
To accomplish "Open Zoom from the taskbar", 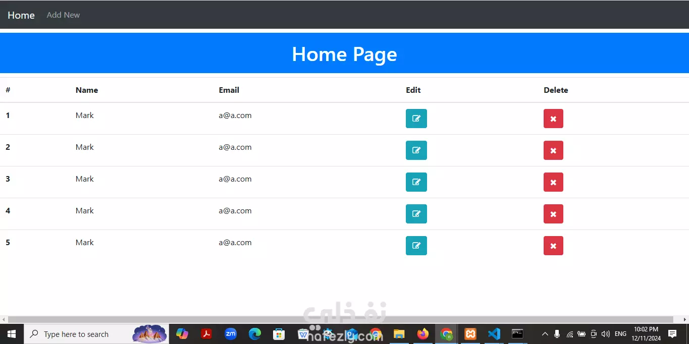I will point(231,334).
